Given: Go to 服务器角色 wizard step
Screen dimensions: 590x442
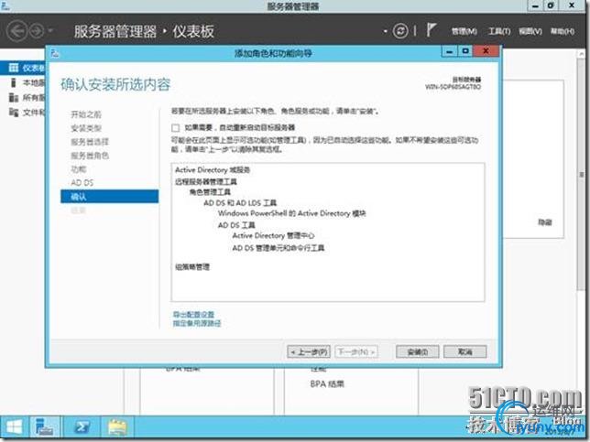Looking at the screenshot, I should pos(90,156).
